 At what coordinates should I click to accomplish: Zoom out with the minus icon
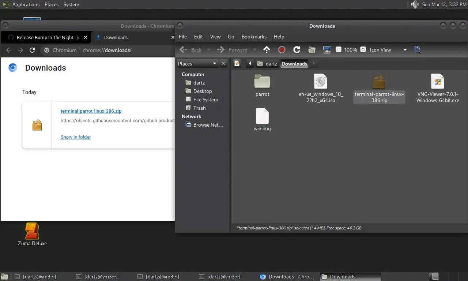(x=339, y=49)
